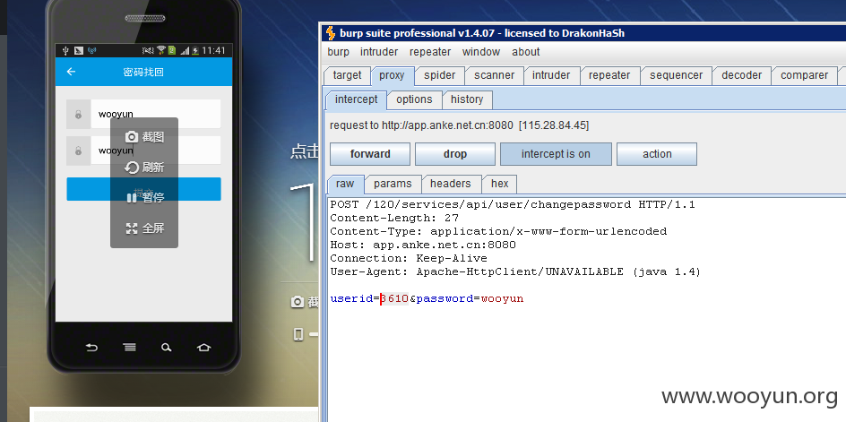Click the fullscreen (全屏) overlay option
846x422 pixels.
point(144,228)
